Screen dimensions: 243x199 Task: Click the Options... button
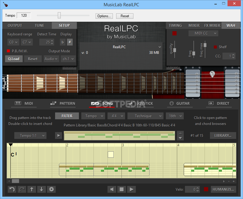[x=104, y=16]
